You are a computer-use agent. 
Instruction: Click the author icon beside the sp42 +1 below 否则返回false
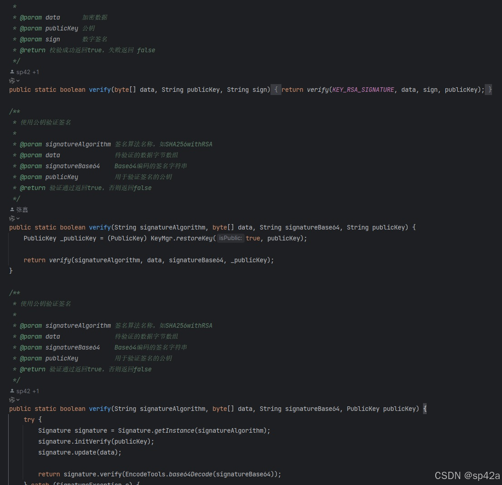12,391
